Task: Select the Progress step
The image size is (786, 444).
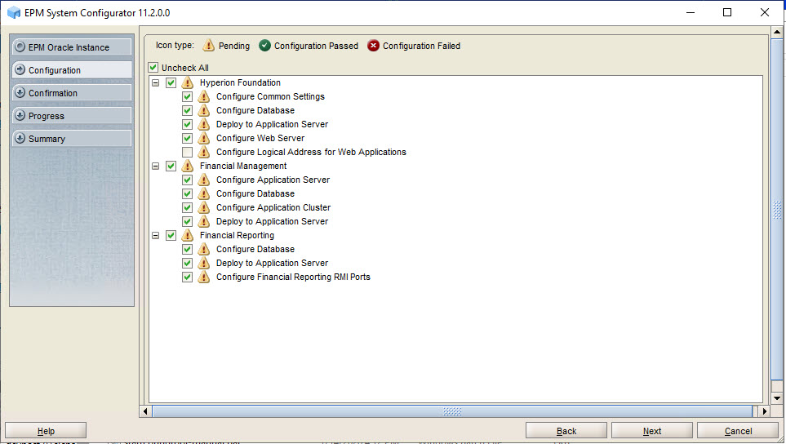Action: tap(72, 116)
